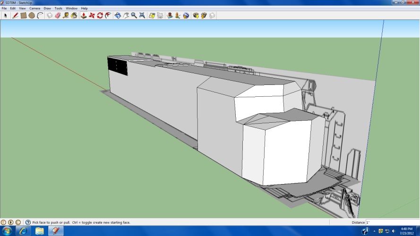This screenshot has height=236, width=420.
Task: Open the Photo Textures tool
Action: [x=178, y=16]
